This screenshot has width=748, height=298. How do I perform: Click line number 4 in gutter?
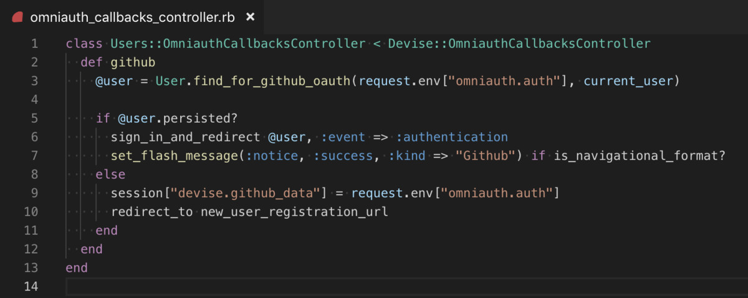point(34,100)
